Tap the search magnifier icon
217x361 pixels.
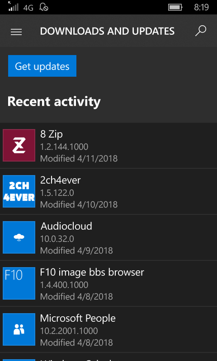(200, 31)
